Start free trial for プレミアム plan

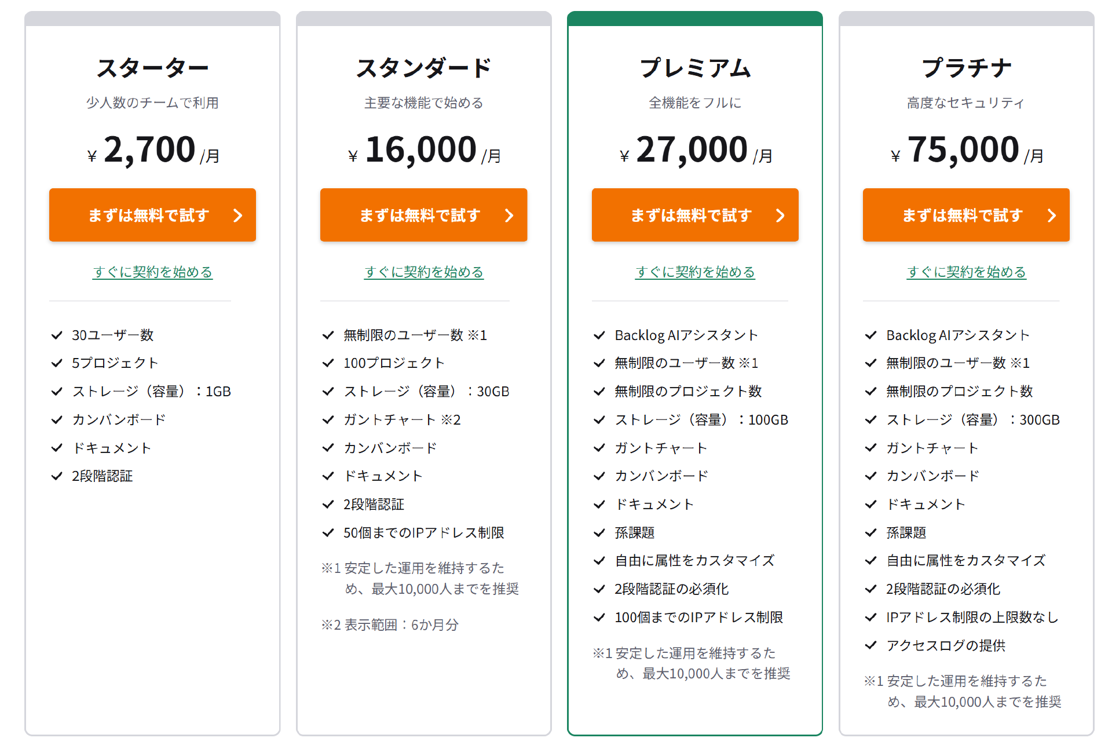695,215
